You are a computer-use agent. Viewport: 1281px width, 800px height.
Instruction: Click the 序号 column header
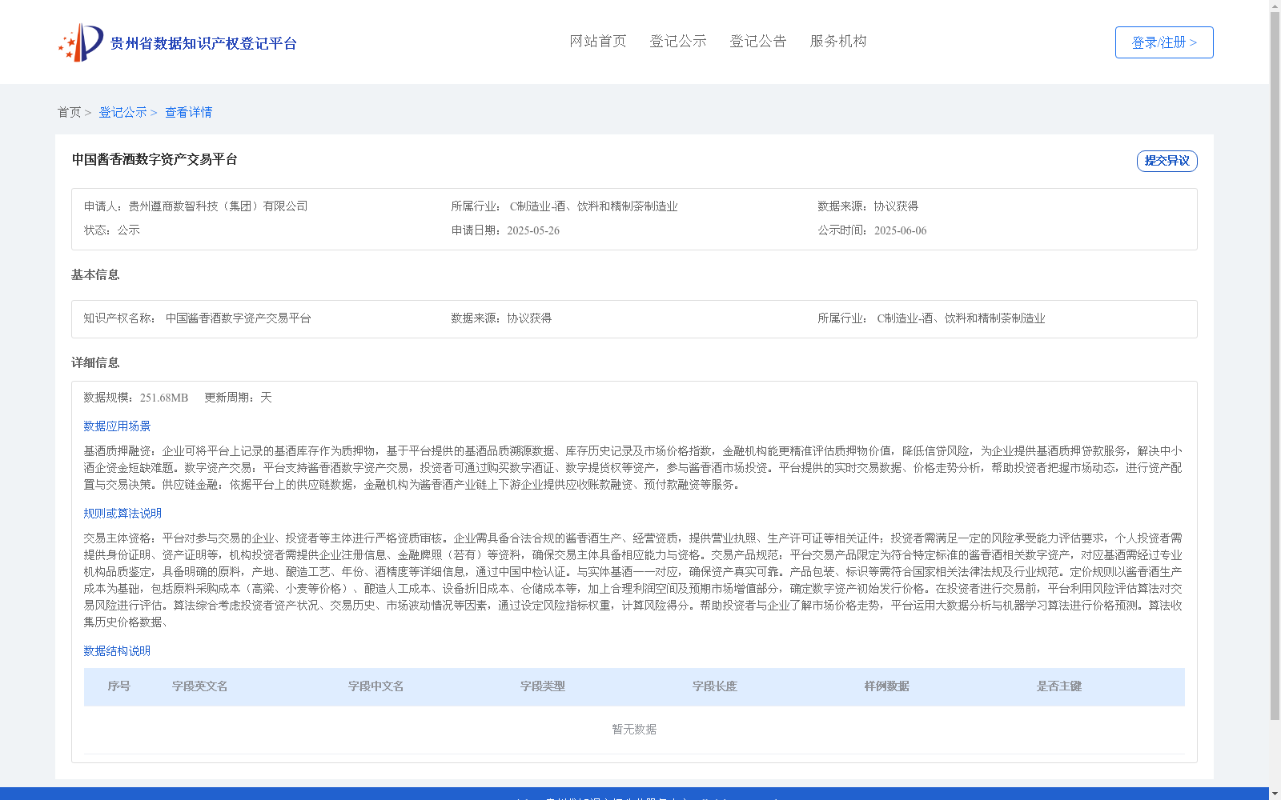click(x=119, y=686)
